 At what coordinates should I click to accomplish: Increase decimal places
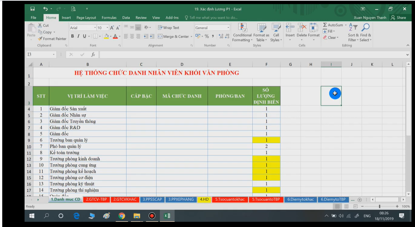point(221,36)
